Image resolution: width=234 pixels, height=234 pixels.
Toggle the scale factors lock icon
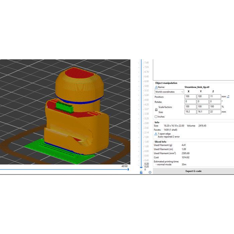(156, 109)
